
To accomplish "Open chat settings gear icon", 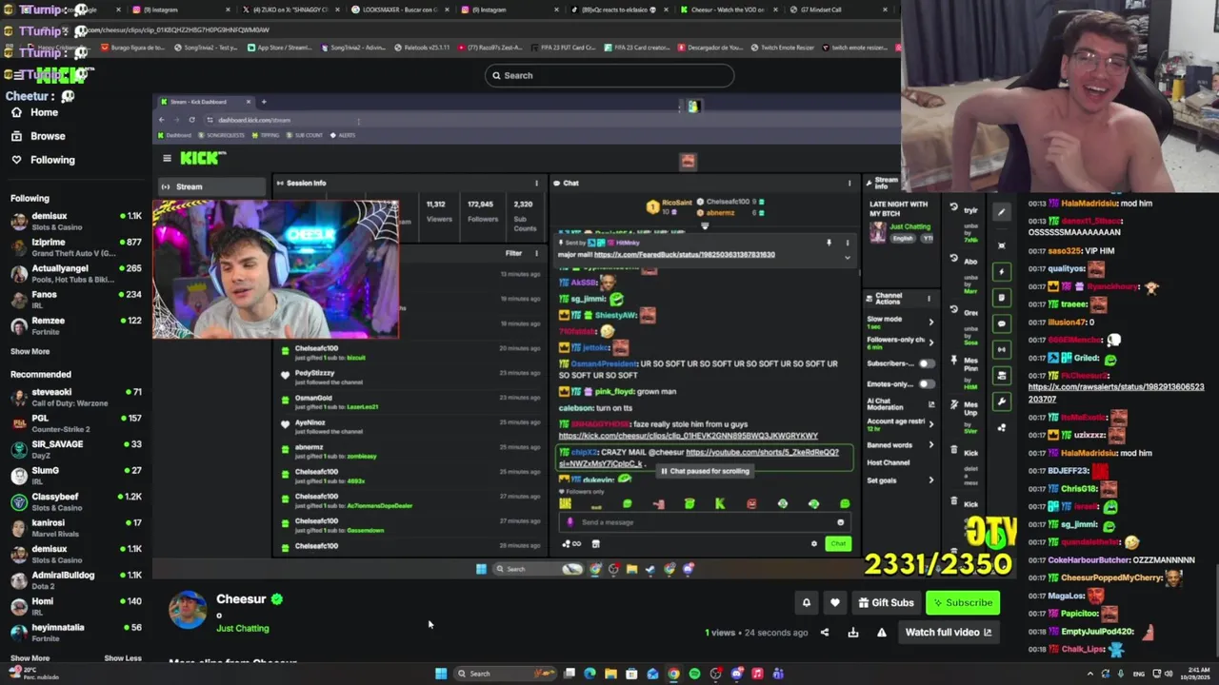I will click(813, 544).
